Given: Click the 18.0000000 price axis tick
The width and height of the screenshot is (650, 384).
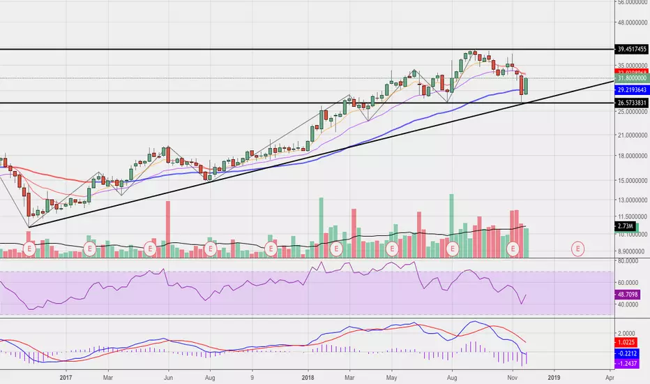Looking at the screenshot, I should [x=633, y=156].
